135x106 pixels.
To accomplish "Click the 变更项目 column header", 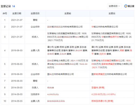I will (x=35, y=13).
